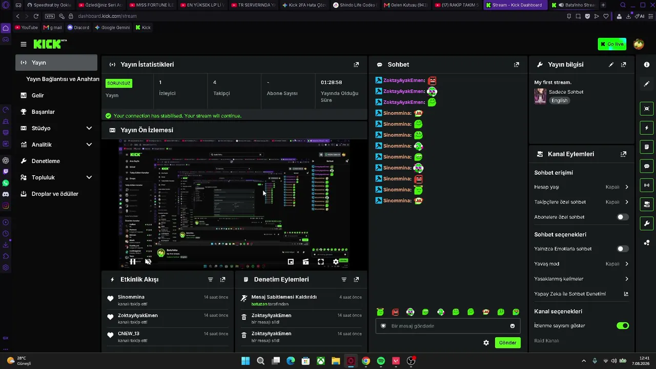
Task: Pop out the Etkinlik Akışı panel
Action: click(x=222, y=280)
